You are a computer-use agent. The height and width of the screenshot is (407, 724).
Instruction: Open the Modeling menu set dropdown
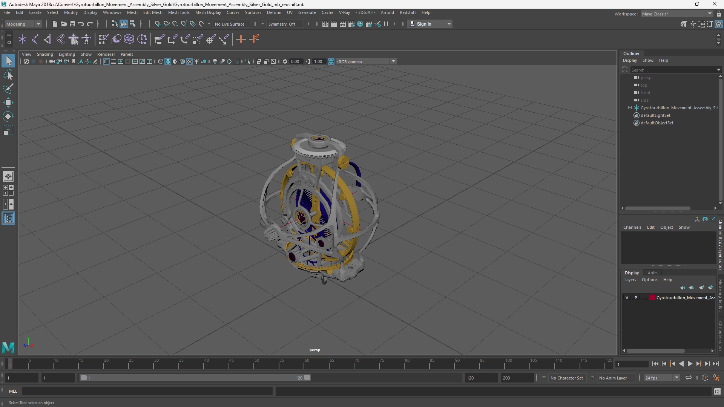pyautogui.click(x=23, y=24)
